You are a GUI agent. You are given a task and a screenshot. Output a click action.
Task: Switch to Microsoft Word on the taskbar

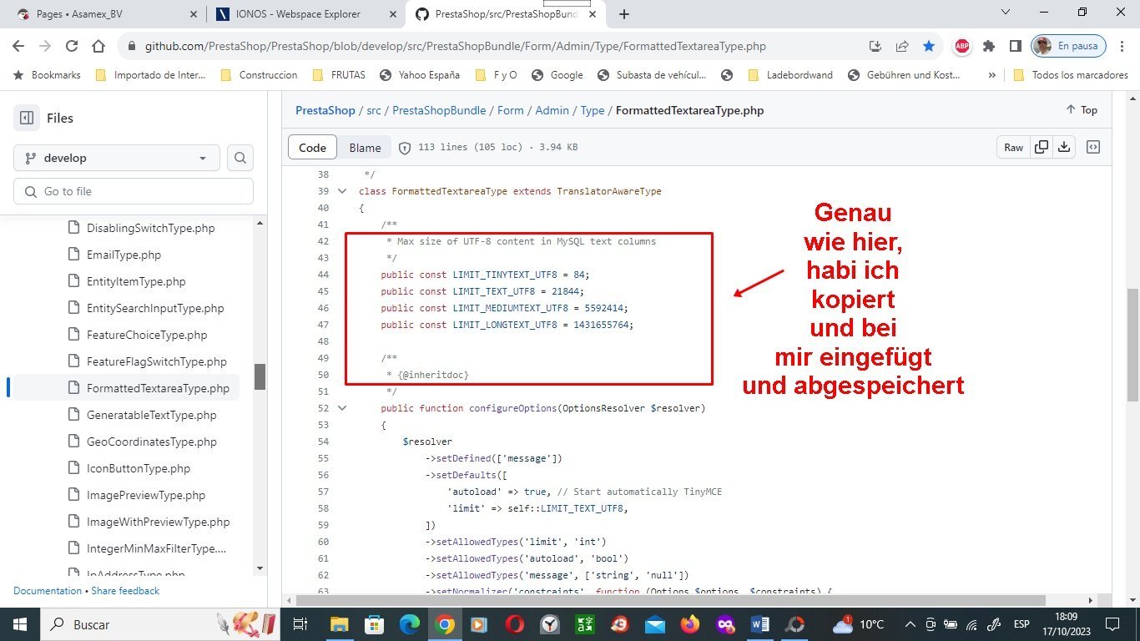click(x=759, y=624)
